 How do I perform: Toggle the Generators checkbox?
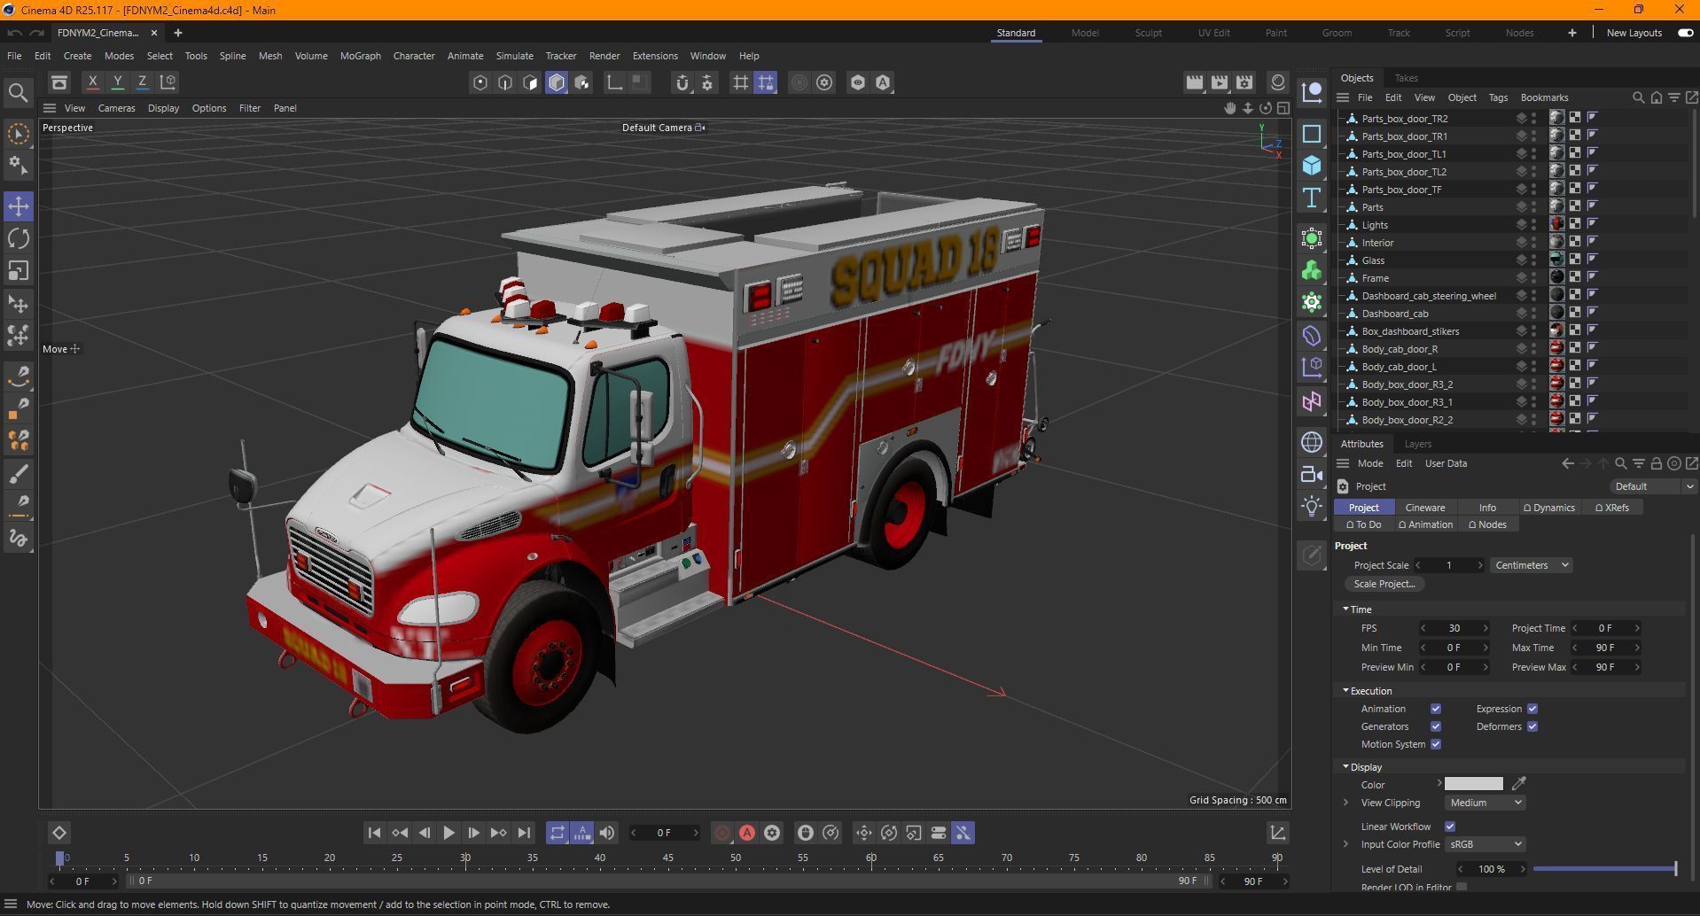tap(1436, 726)
